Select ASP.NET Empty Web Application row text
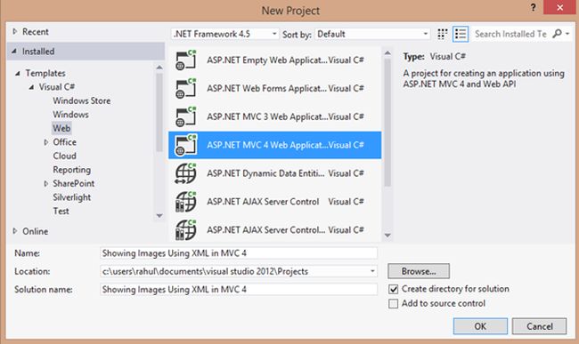This screenshot has height=344, width=579. [266, 60]
